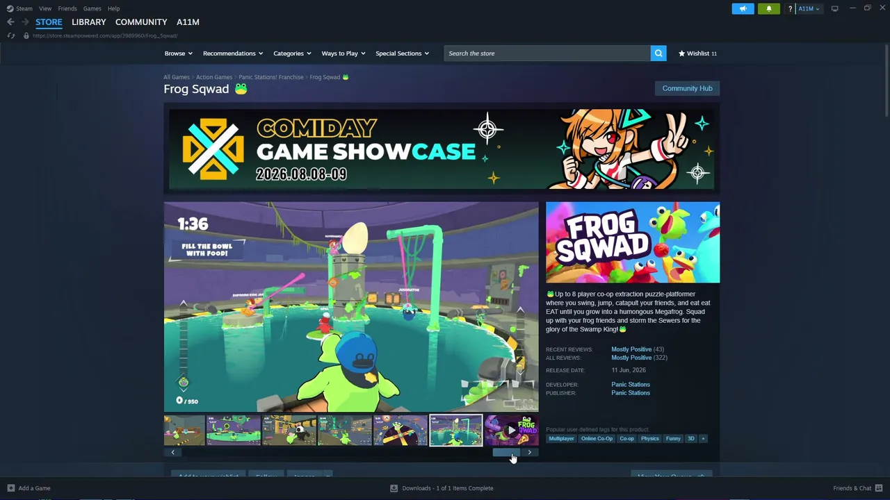Open the View menu

coord(45,8)
